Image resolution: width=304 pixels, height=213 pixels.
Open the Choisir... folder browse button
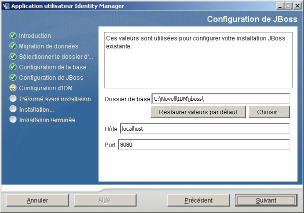coord(269,112)
